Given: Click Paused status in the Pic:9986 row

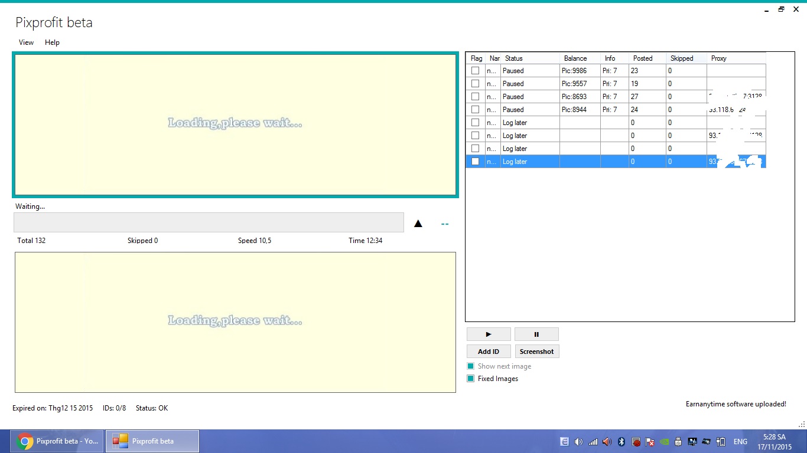Looking at the screenshot, I should coord(513,71).
